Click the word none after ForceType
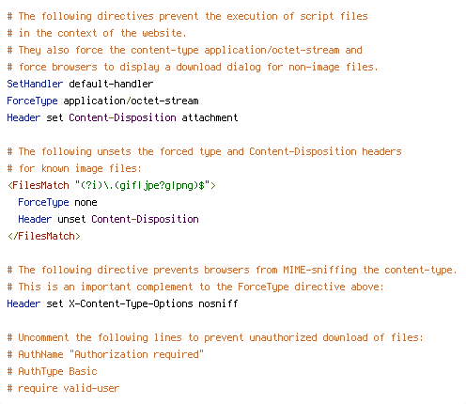Image resolution: width=466 pixels, height=404 pixels. point(85,203)
